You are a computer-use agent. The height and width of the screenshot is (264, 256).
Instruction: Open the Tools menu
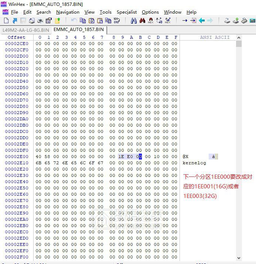click(x=105, y=12)
